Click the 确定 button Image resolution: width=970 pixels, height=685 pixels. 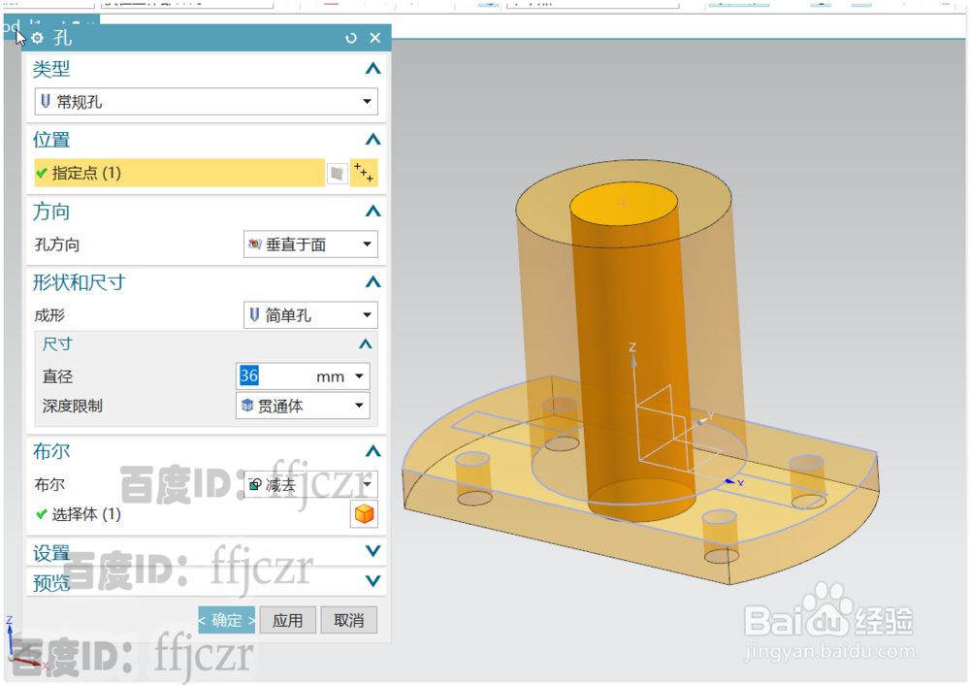226,620
